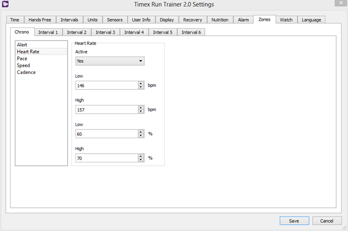Select the Zones tab
Screen dimensions: 348x231
click(264, 19)
